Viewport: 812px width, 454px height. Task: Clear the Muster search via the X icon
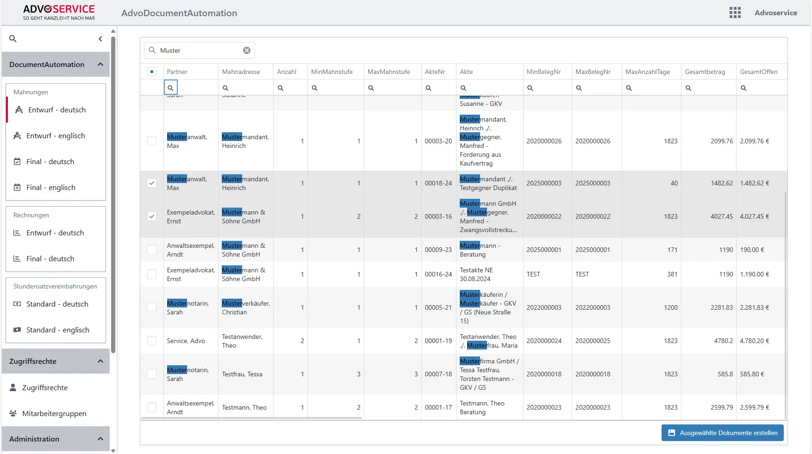pos(247,50)
